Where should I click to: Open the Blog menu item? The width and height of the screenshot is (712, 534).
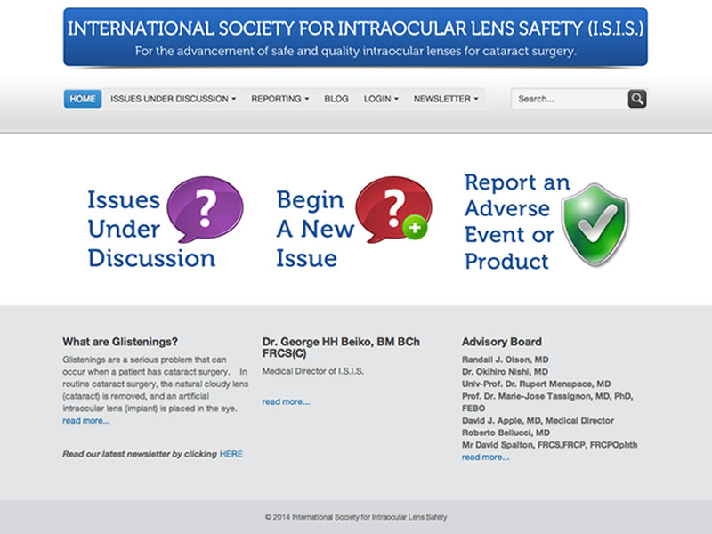pyautogui.click(x=336, y=99)
